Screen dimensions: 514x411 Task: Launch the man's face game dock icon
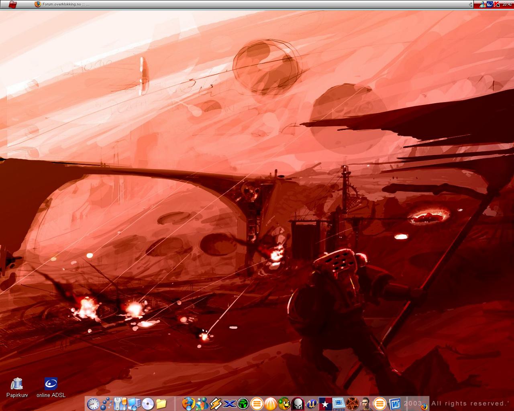366,403
